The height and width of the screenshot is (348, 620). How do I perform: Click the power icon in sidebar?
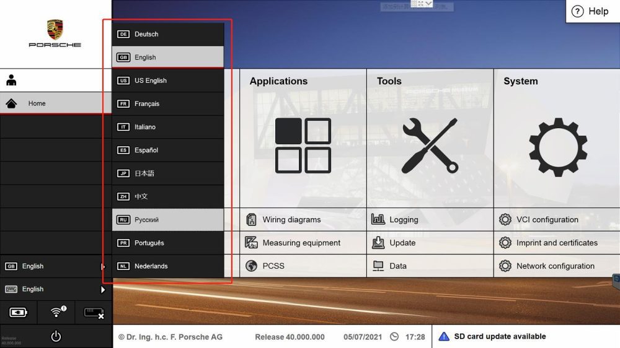tap(56, 336)
